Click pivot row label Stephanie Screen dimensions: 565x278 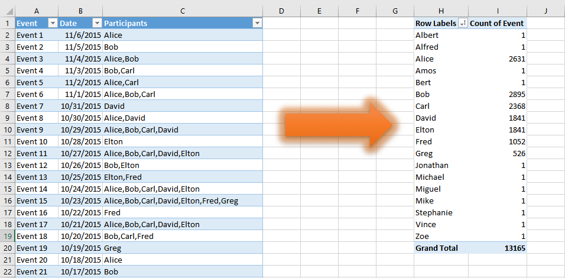[x=441, y=212]
